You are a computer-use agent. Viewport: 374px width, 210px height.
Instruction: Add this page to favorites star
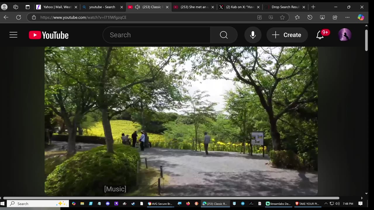coord(282,17)
